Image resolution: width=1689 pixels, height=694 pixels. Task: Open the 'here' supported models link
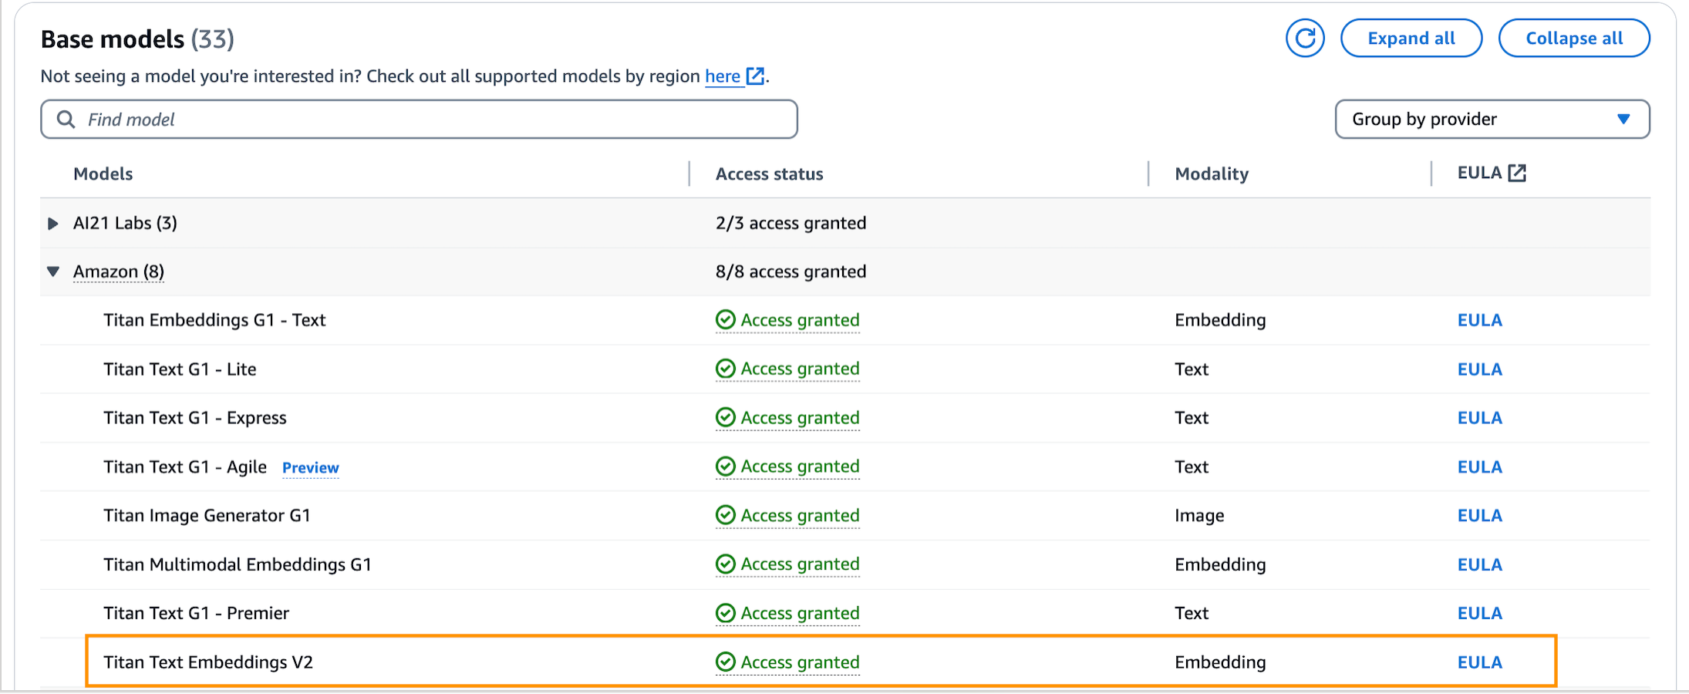pyautogui.click(x=723, y=76)
